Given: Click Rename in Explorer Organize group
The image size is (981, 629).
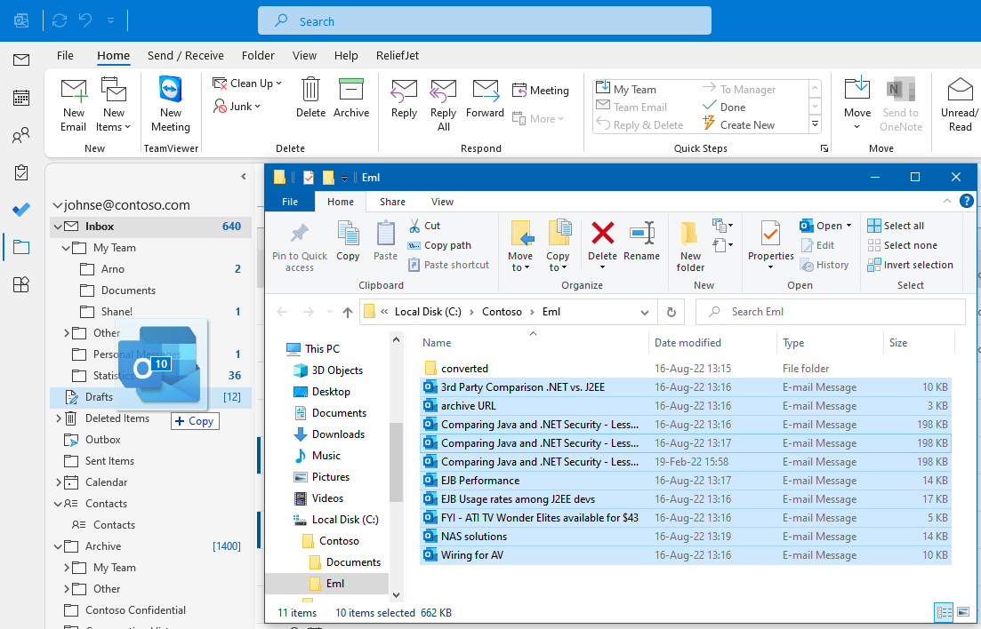Looking at the screenshot, I should pos(641,241).
